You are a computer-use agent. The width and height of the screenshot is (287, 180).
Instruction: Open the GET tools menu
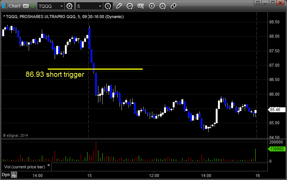coord(141,6)
